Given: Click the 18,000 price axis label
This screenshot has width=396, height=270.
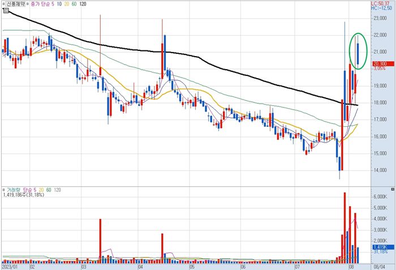Looking at the screenshot, I should click(380, 102).
